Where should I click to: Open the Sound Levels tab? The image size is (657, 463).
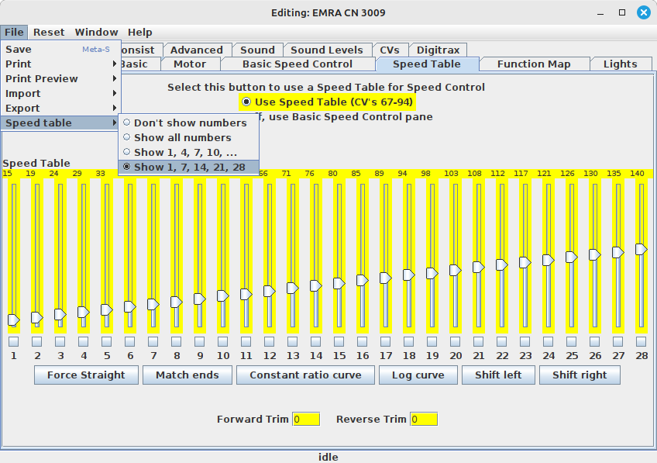coord(326,50)
